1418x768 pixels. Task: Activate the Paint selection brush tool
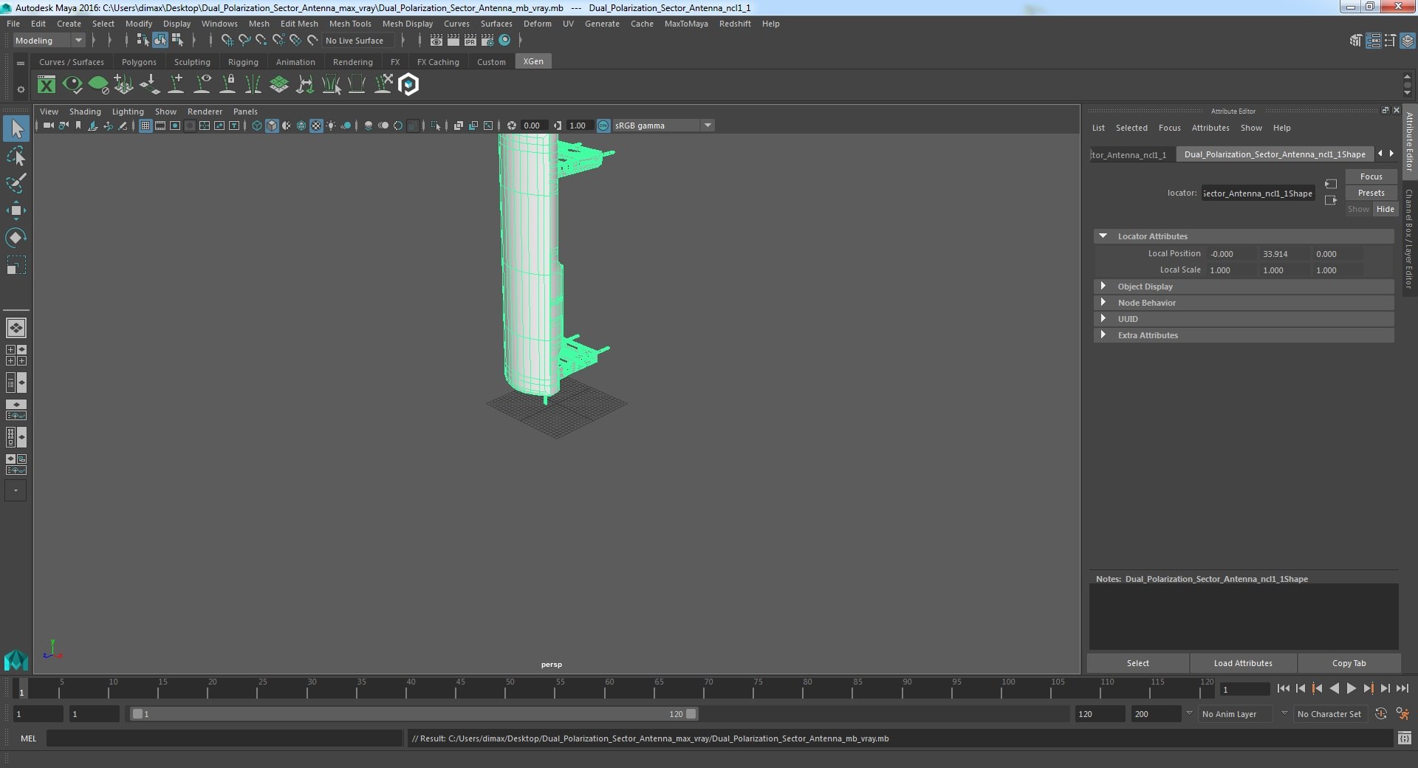click(16, 183)
